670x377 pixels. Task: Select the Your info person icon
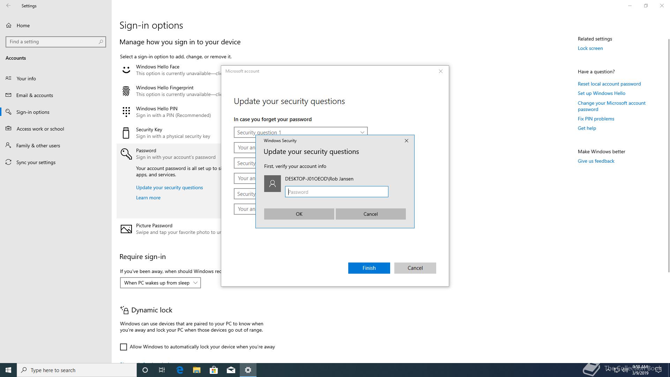pos(8,78)
